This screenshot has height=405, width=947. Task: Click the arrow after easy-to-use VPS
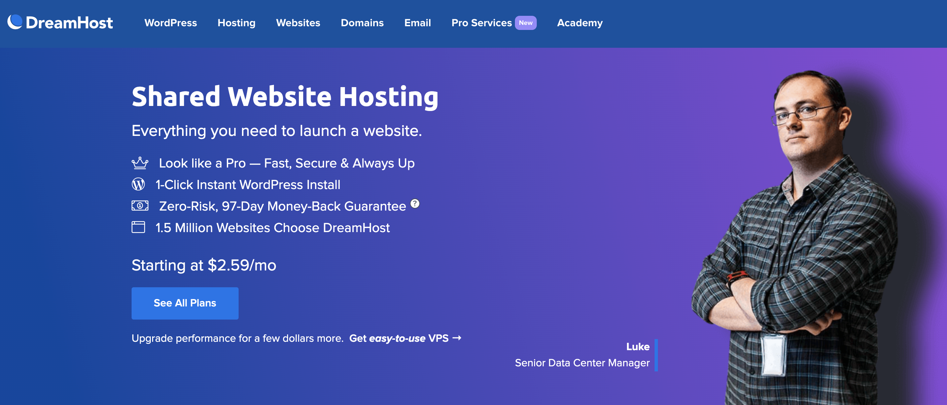pos(457,337)
